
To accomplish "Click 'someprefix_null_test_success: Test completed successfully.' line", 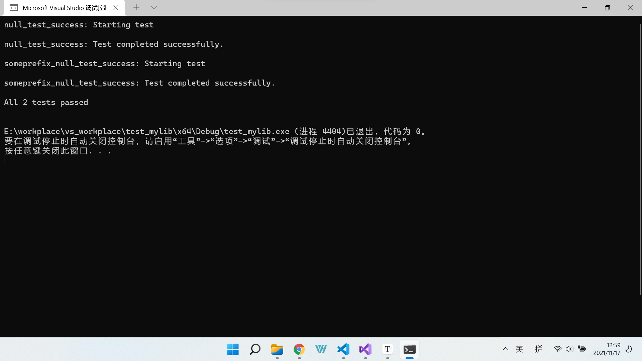I will [139, 83].
